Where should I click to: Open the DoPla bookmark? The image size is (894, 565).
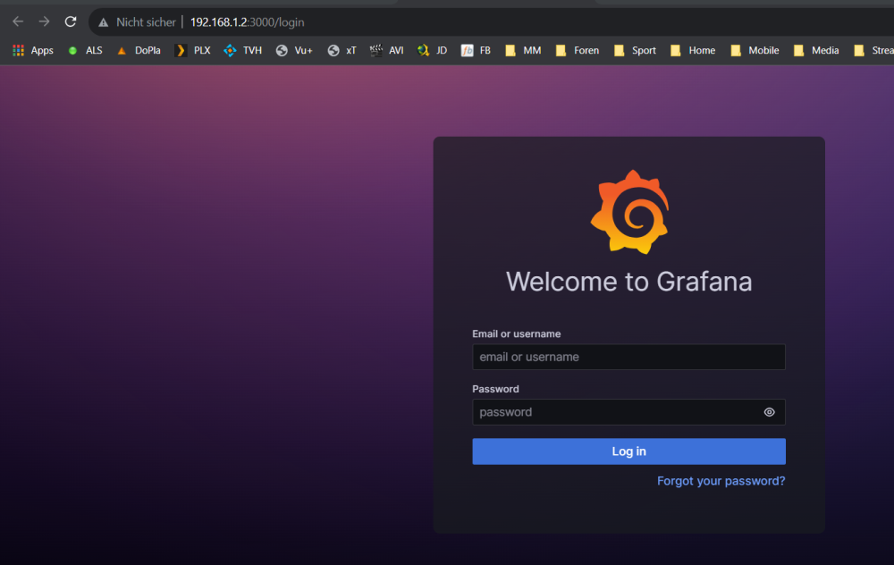coord(139,50)
